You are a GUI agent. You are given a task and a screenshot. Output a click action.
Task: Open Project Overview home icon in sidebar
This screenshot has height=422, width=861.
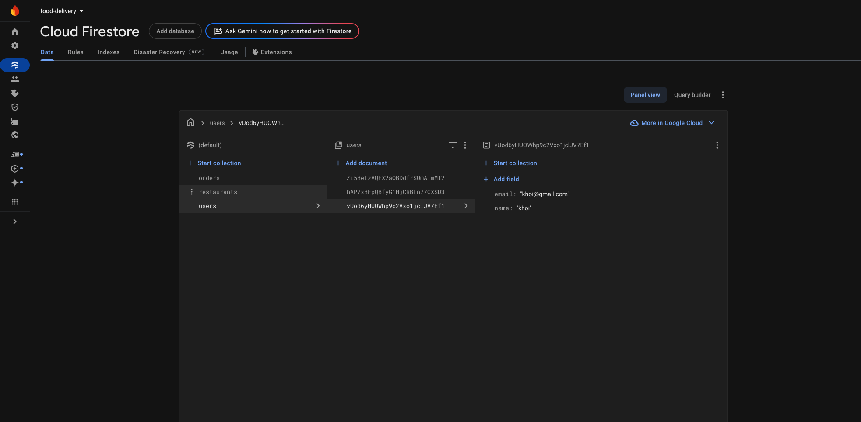pyautogui.click(x=15, y=31)
